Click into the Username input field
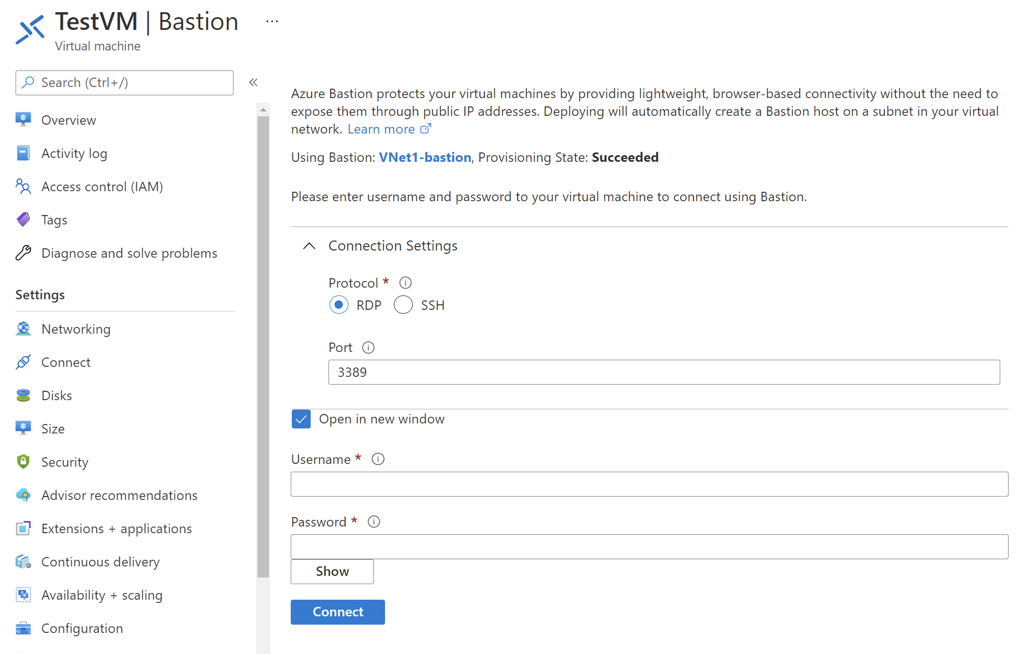This screenshot has width=1028, height=654. (649, 484)
